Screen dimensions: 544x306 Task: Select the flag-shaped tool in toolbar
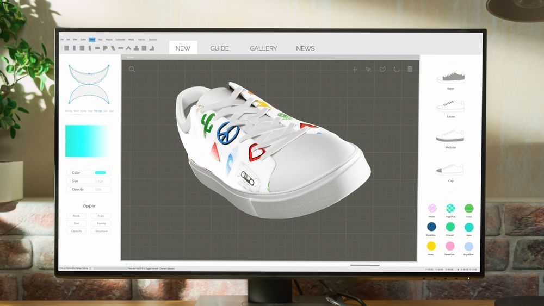(105, 48)
